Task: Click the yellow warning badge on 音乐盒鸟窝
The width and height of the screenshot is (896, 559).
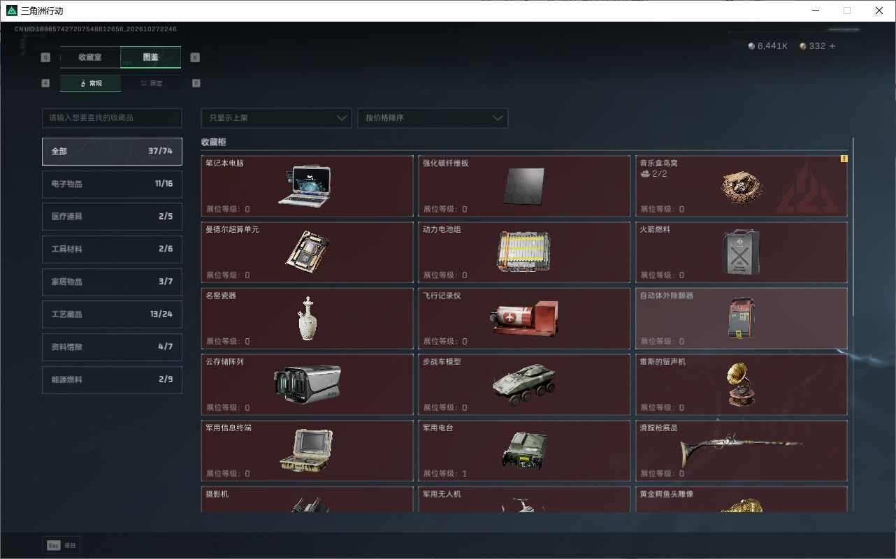Action: (844, 159)
